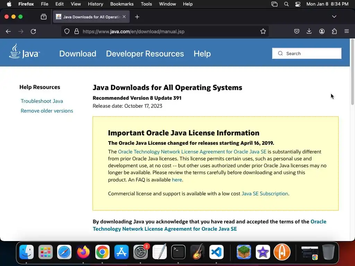
Task: Open the File menu
Action: click(45, 4)
